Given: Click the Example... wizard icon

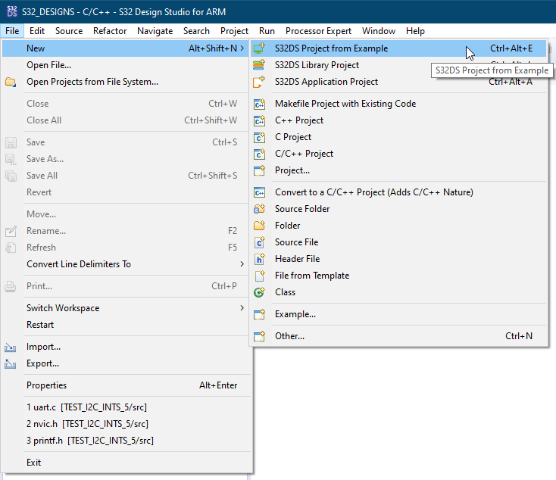Looking at the screenshot, I should click(259, 314).
